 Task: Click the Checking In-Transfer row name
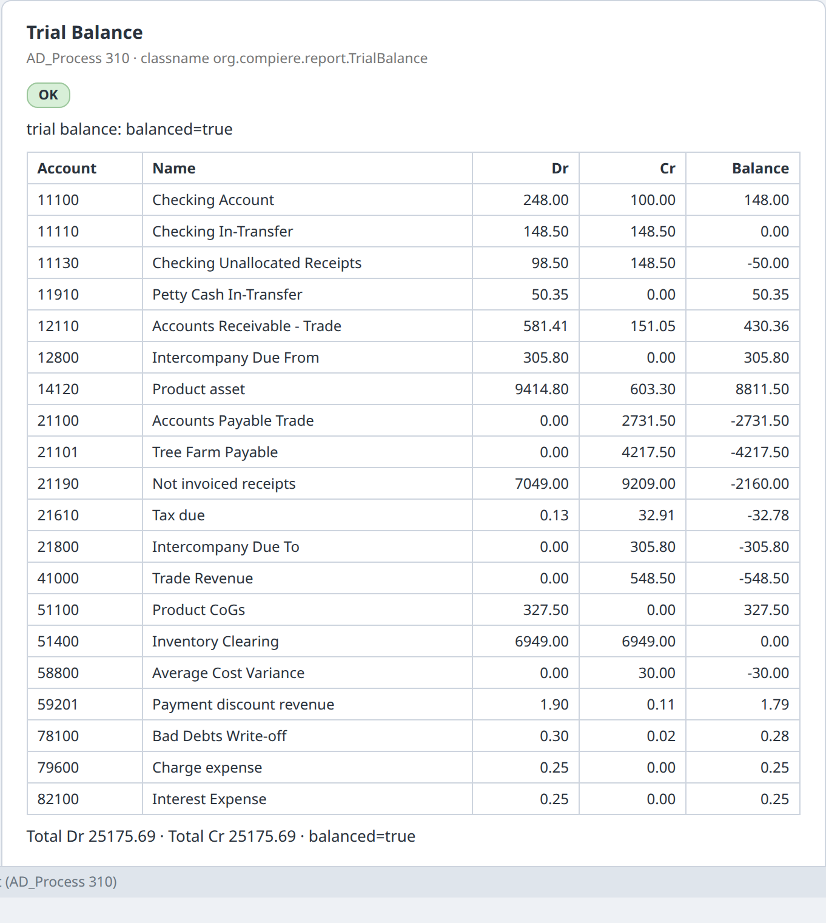(x=307, y=232)
